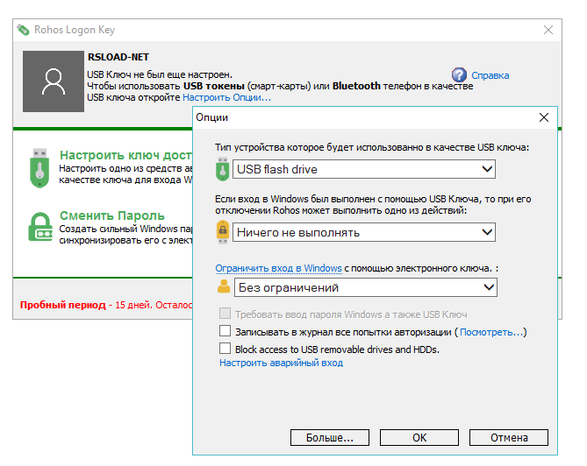Open the Настроить Опции… link
Image resolution: width=587 pixels, height=466 pixels.
(227, 97)
